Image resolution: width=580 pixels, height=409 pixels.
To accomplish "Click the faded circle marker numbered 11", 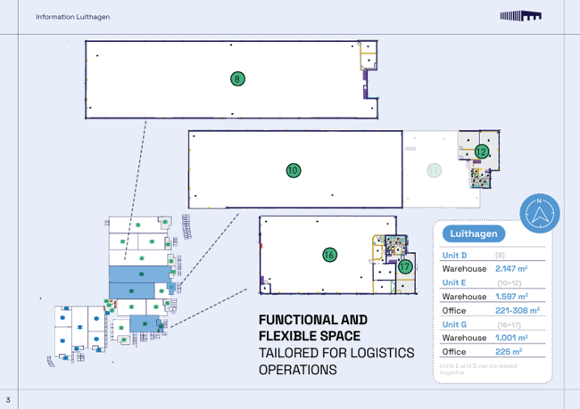I will pyautogui.click(x=434, y=170).
